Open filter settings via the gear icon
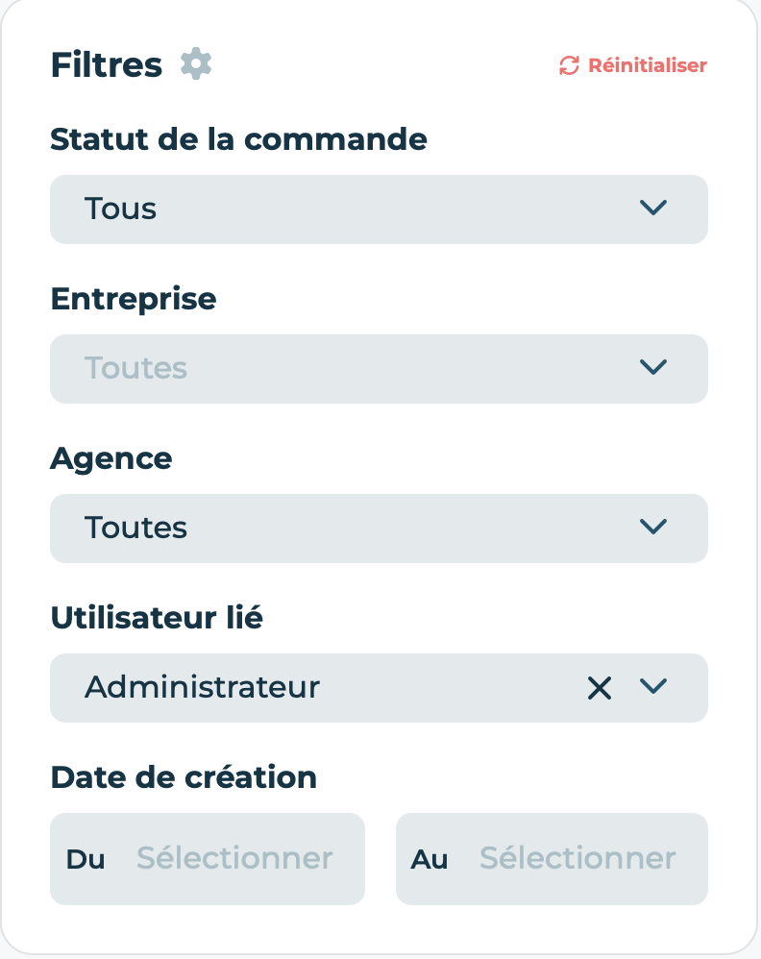Image resolution: width=761 pixels, height=959 pixels. pos(196,63)
